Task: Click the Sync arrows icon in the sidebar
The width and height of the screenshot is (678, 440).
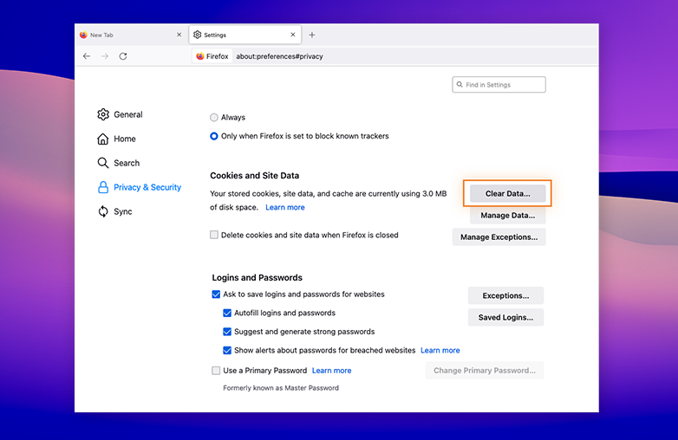Action: click(103, 211)
